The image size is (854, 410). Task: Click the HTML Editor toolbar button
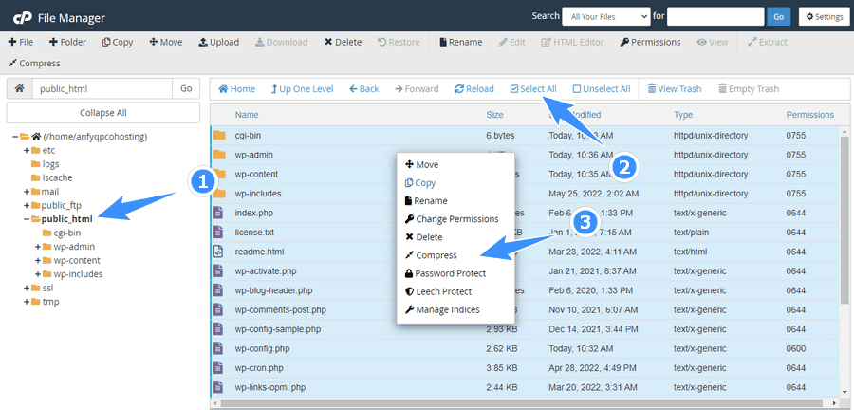pyautogui.click(x=572, y=42)
